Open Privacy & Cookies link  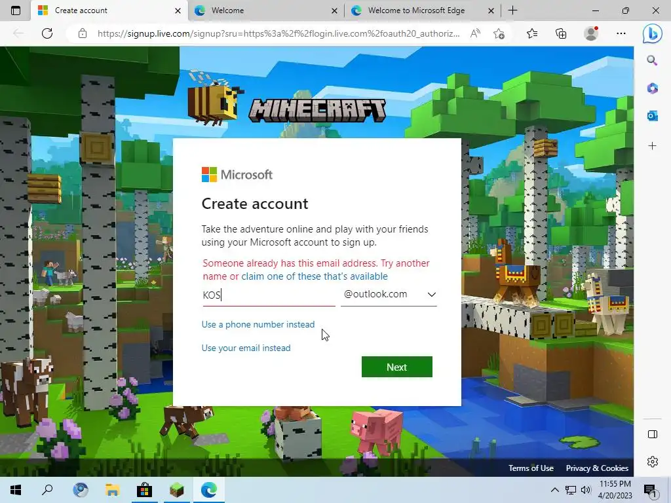pos(597,468)
